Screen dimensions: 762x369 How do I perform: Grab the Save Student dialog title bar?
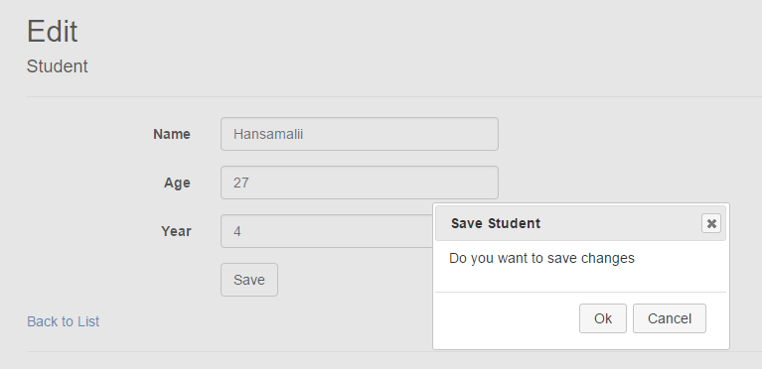(581, 223)
